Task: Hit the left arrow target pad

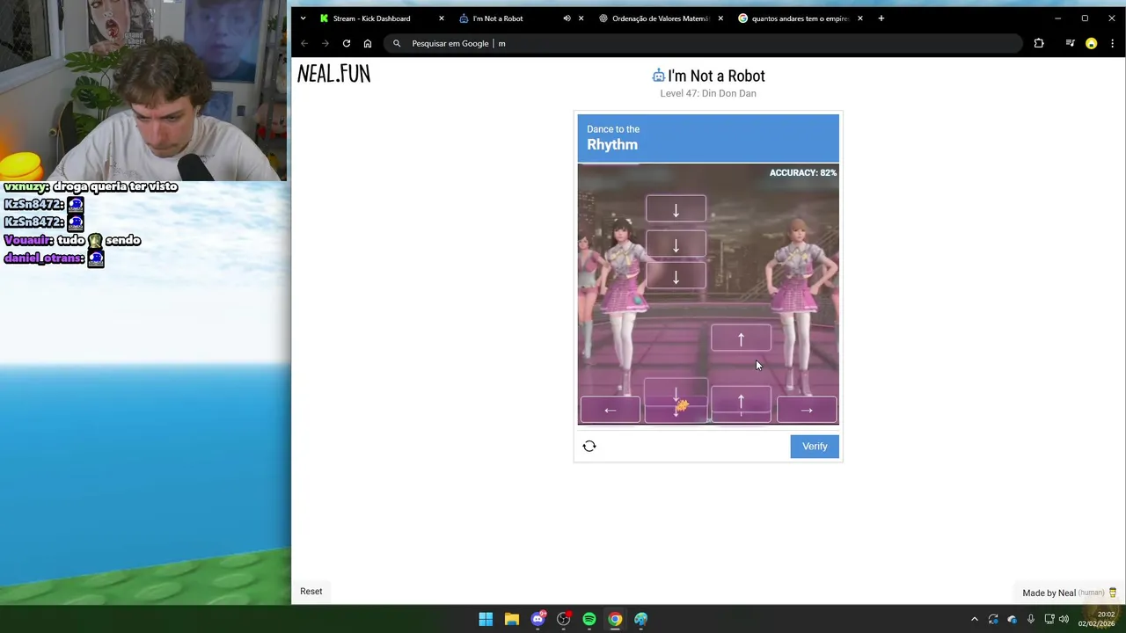Action: (x=610, y=410)
